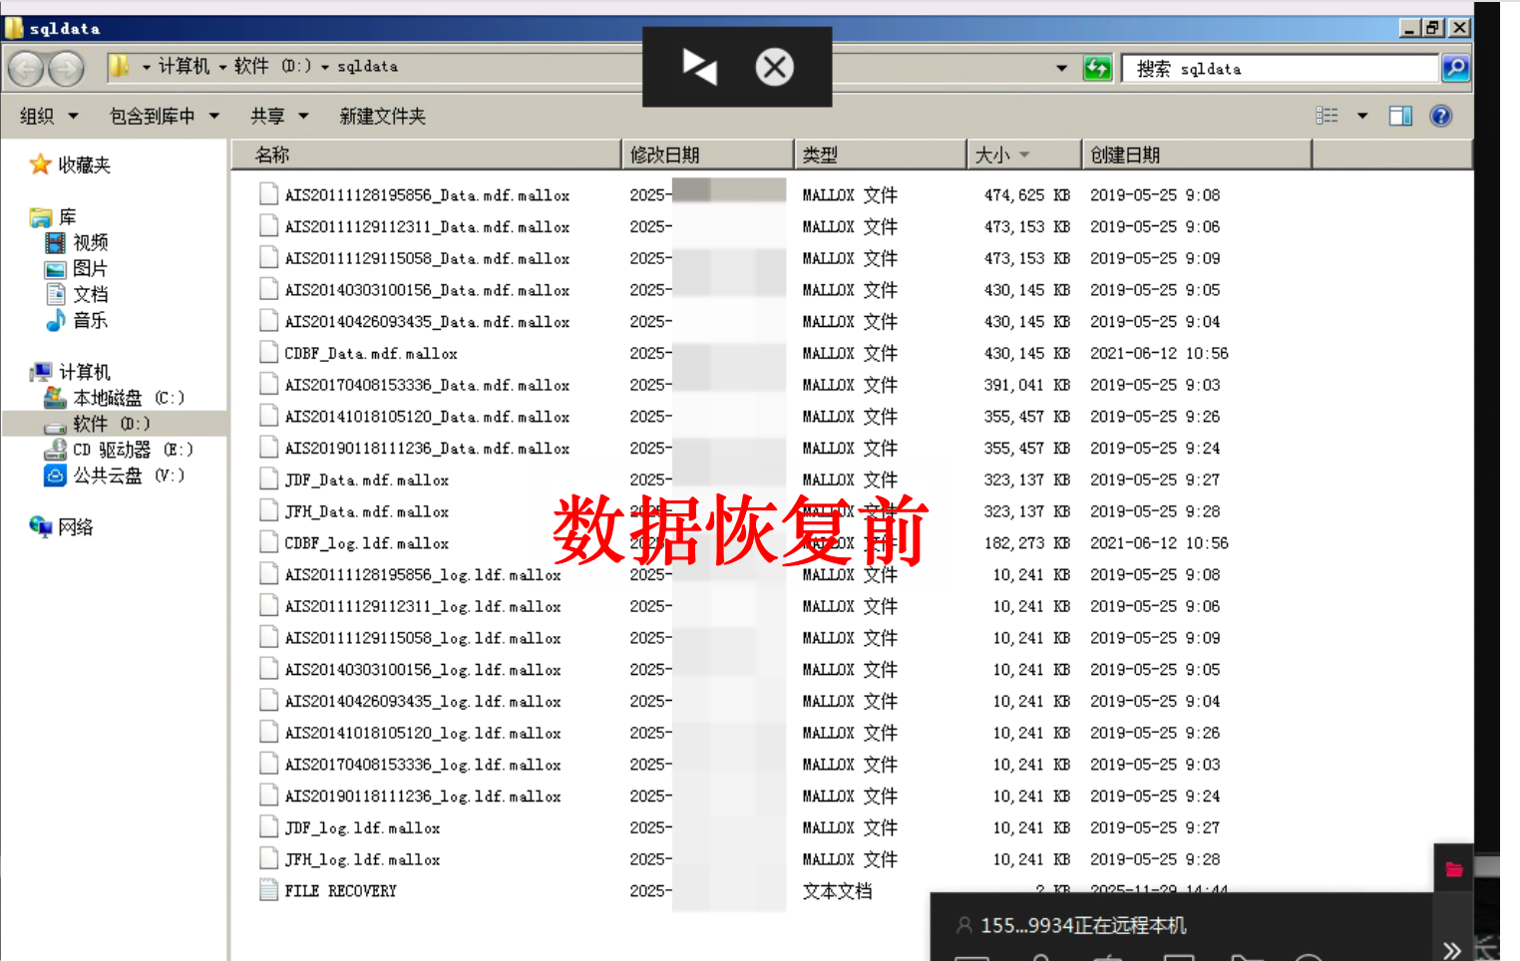This screenshot has width=1520, height=961.
Task: Open the 组织 (Organize) dropdown menu
Action: (x=49, y=116)
